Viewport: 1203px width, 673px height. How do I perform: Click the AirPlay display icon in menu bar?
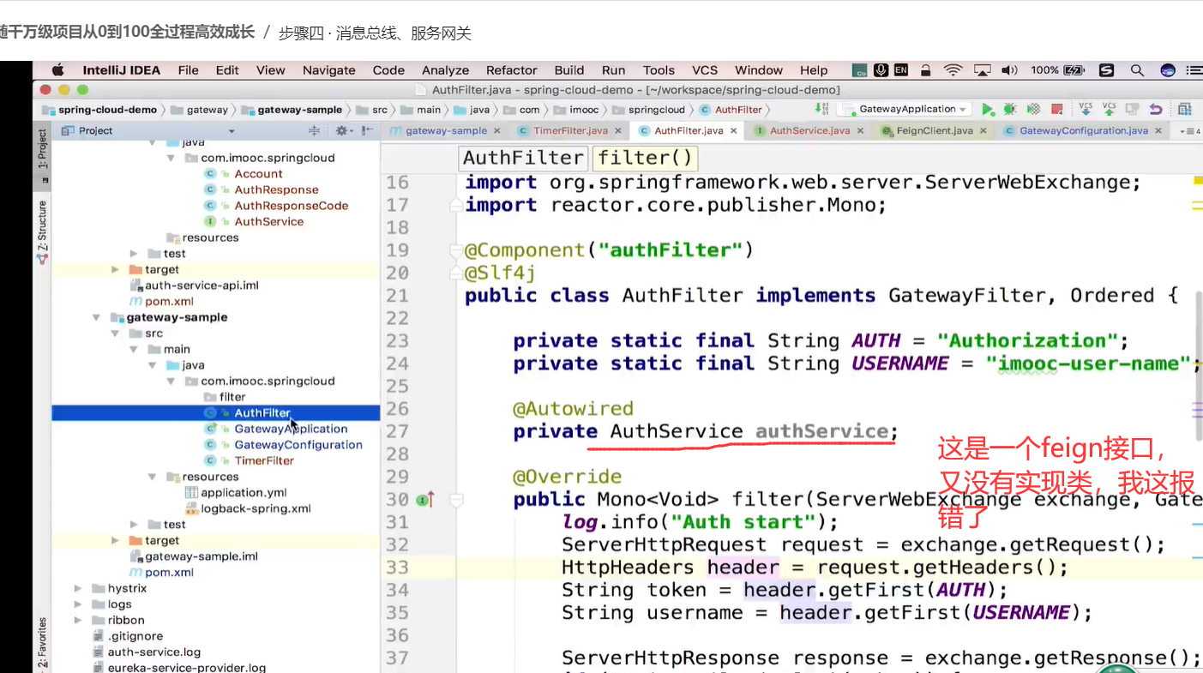[x=982, y=70]
